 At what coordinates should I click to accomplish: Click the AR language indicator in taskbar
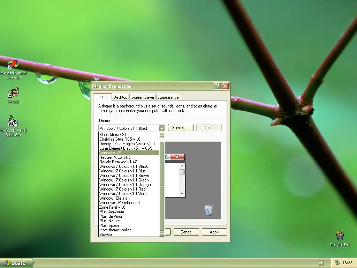[x=321, y=263]
